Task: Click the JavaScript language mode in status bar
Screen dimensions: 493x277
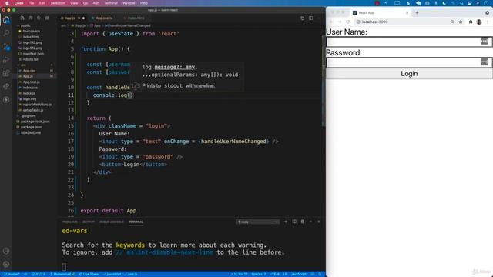Action: pyautogui.click(x=298, y=274)
